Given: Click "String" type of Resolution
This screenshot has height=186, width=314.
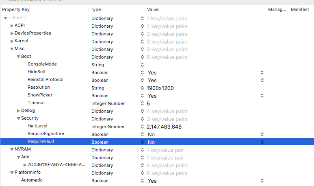Looking at the screenshot, I should pos(98,88).
